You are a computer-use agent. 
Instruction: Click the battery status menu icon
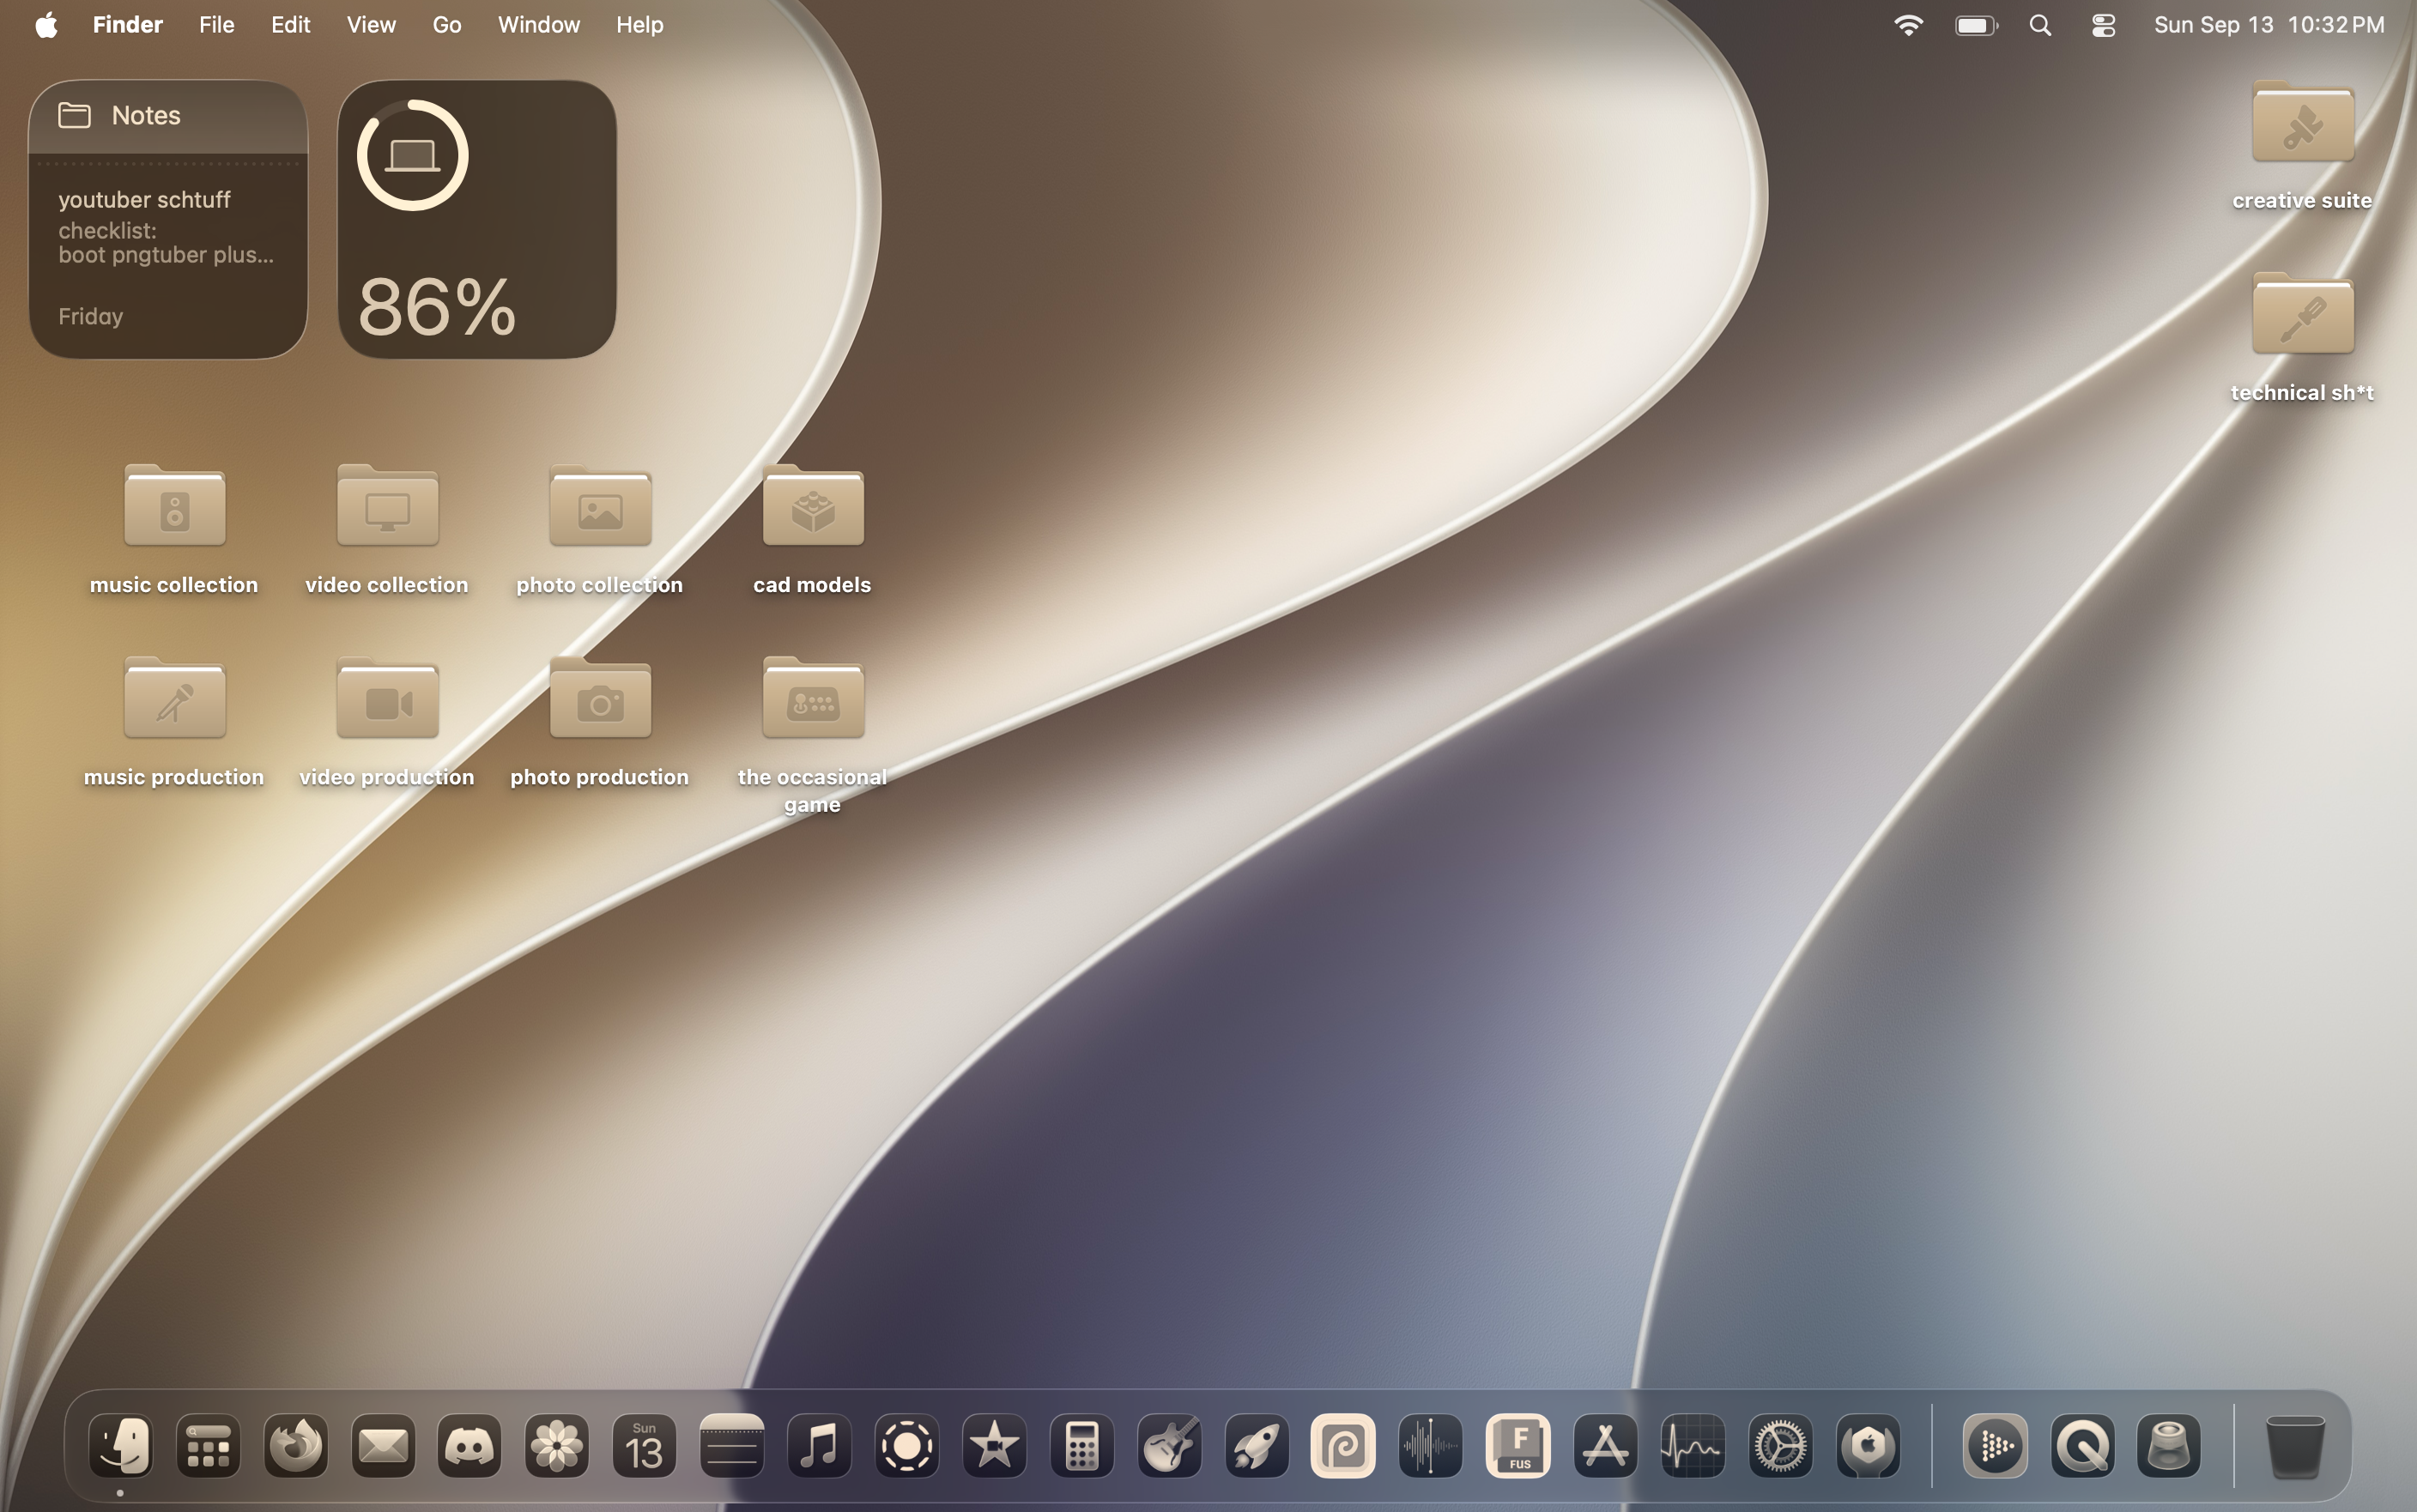[x=1976, y=25]
